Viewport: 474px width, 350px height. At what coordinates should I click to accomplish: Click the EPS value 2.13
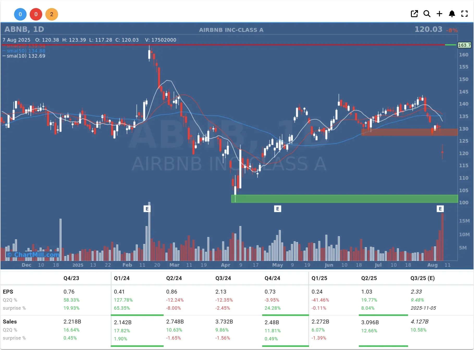point(221,292)
